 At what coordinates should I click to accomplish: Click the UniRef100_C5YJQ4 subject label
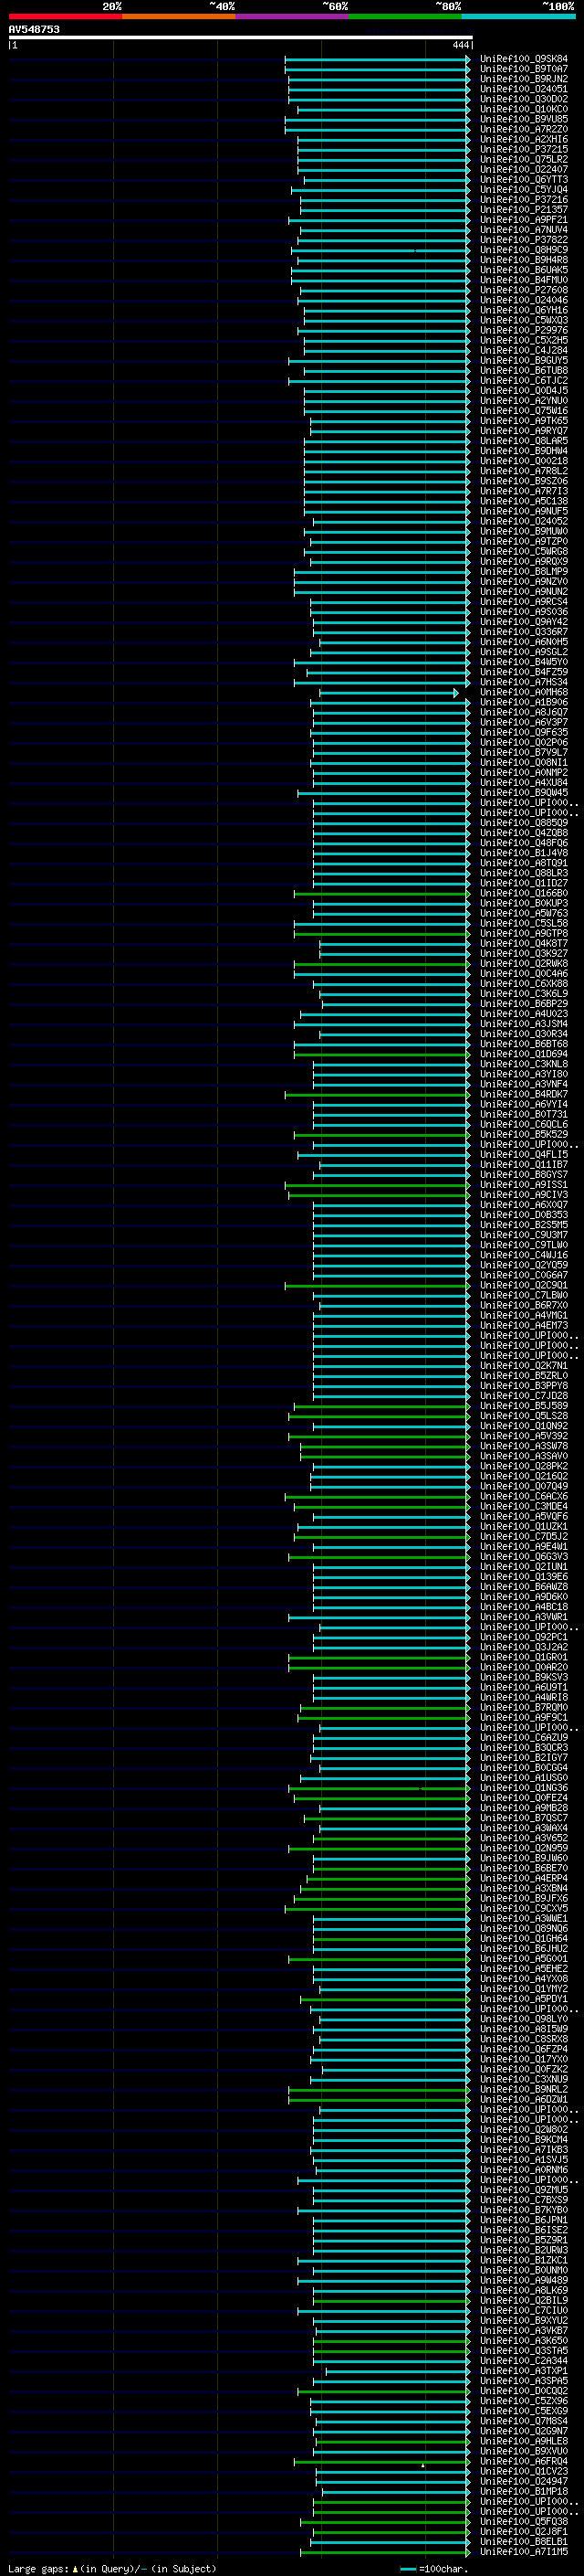(523, 190)
